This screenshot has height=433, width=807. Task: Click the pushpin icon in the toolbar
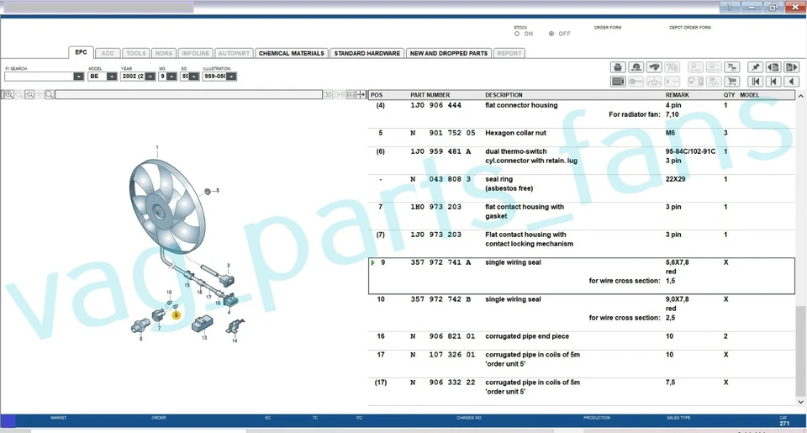755,67
